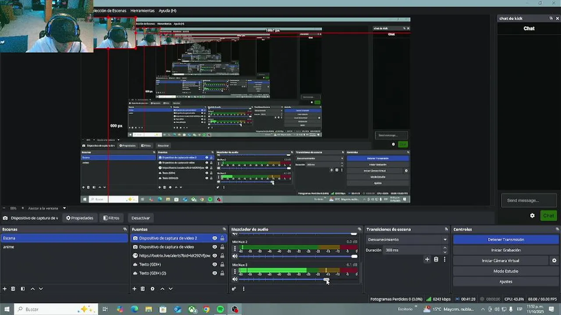Enable Modo Estudio
Image resolution: width=561 pixels, height=315 pixels.
(x=506, y=271)
